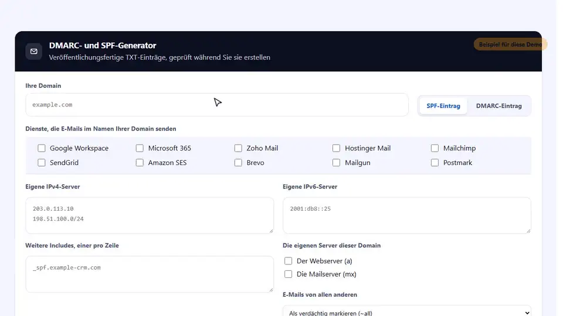Tick the Postmark checkbox
The height and width of the screenshot is (316, 563).
435,163
